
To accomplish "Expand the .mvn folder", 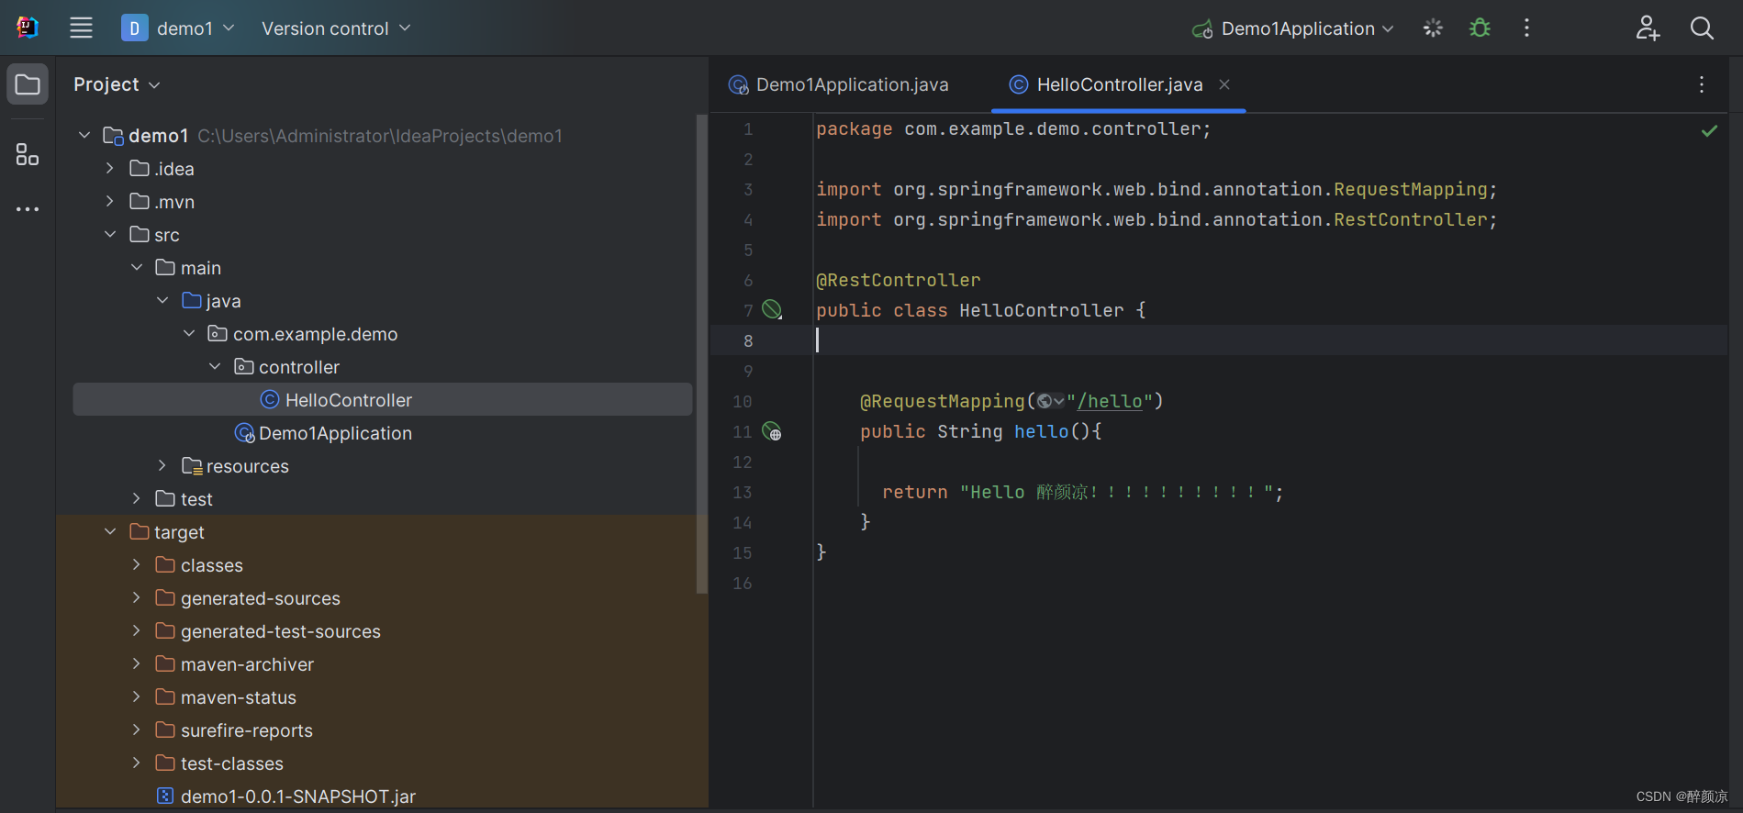I will (x=110, y=202).
